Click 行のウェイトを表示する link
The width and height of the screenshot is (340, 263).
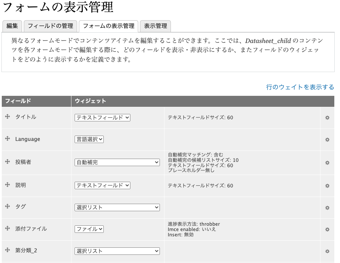(x=300, y=87)
